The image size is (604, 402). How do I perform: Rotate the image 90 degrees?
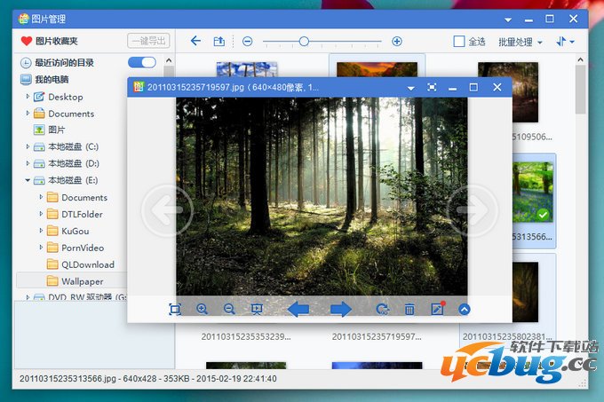click(383, 309)
